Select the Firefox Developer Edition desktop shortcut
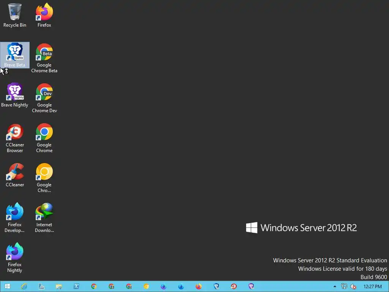389x292 pixels. pos(15,218)
